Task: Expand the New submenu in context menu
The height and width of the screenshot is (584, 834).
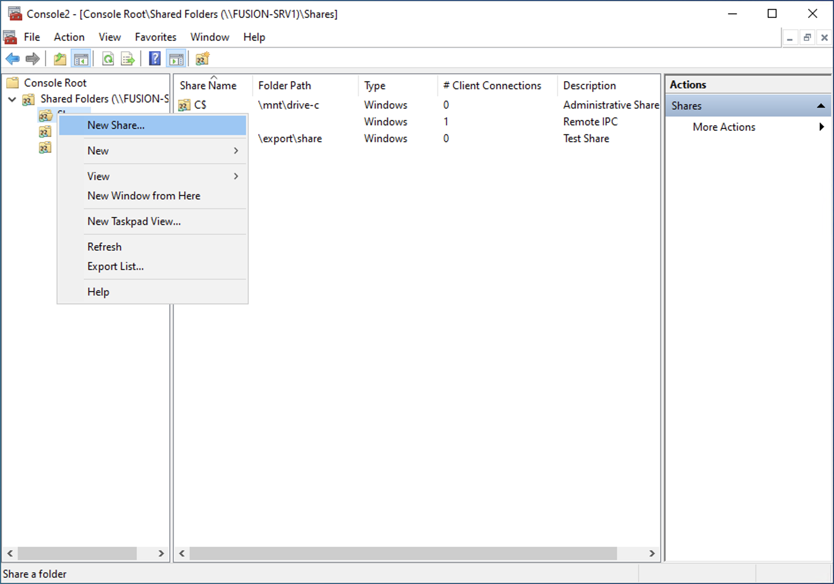Action: click(x=236, y=151)
